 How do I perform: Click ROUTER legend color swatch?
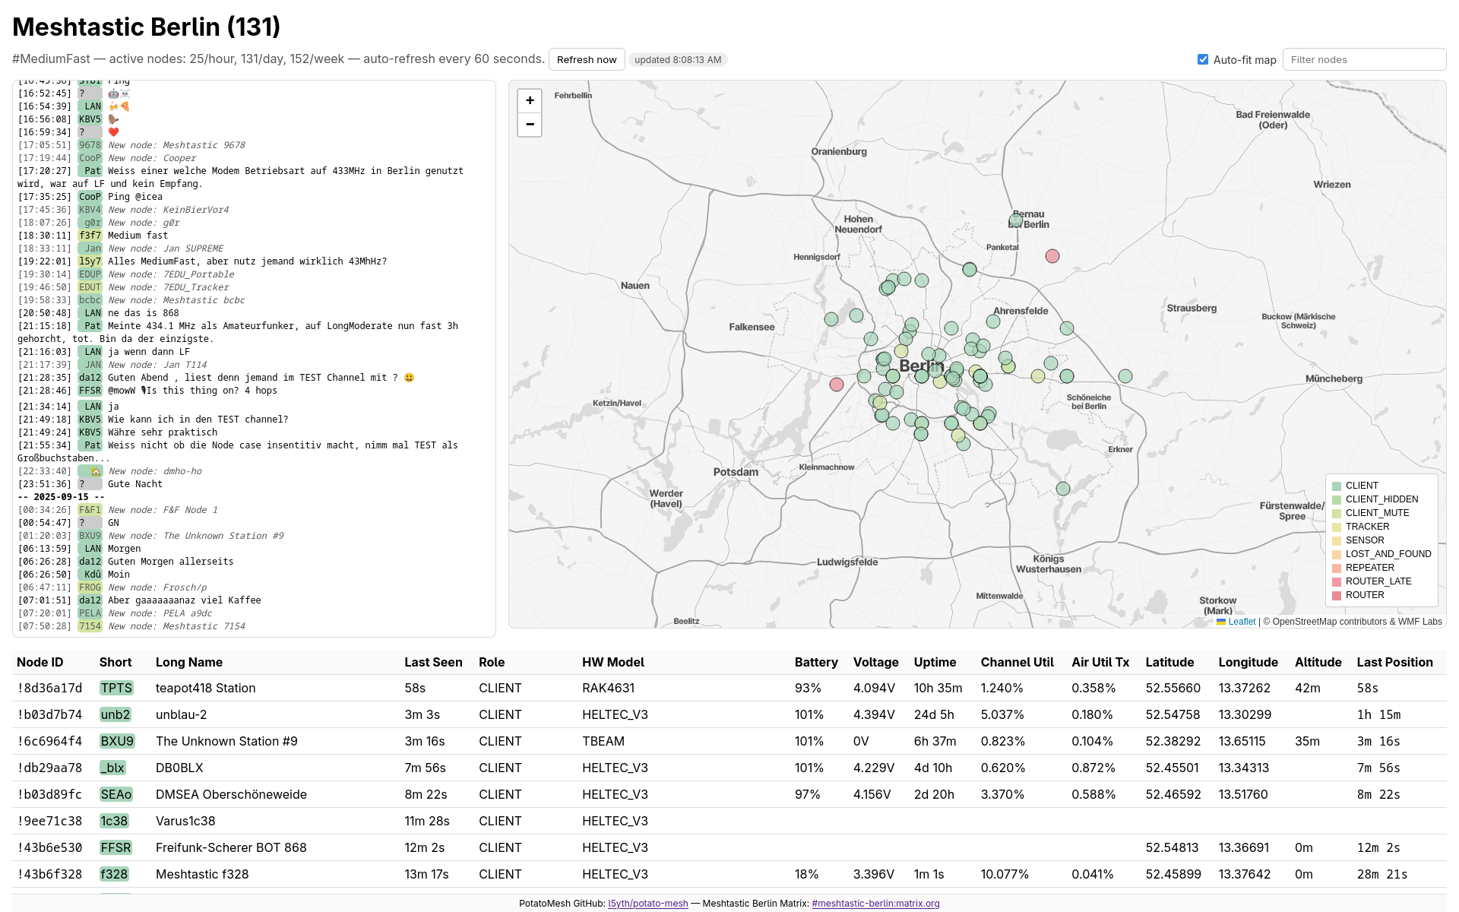click(1337, 596)
